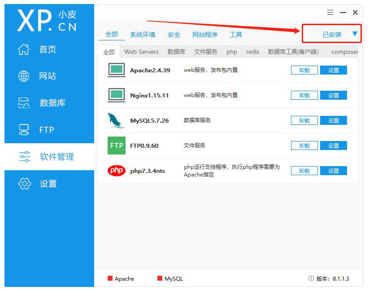Click the Nginx1.15.11 name text
The width and height of the screenshot is (369, 291).
click(x=149, y=96)
